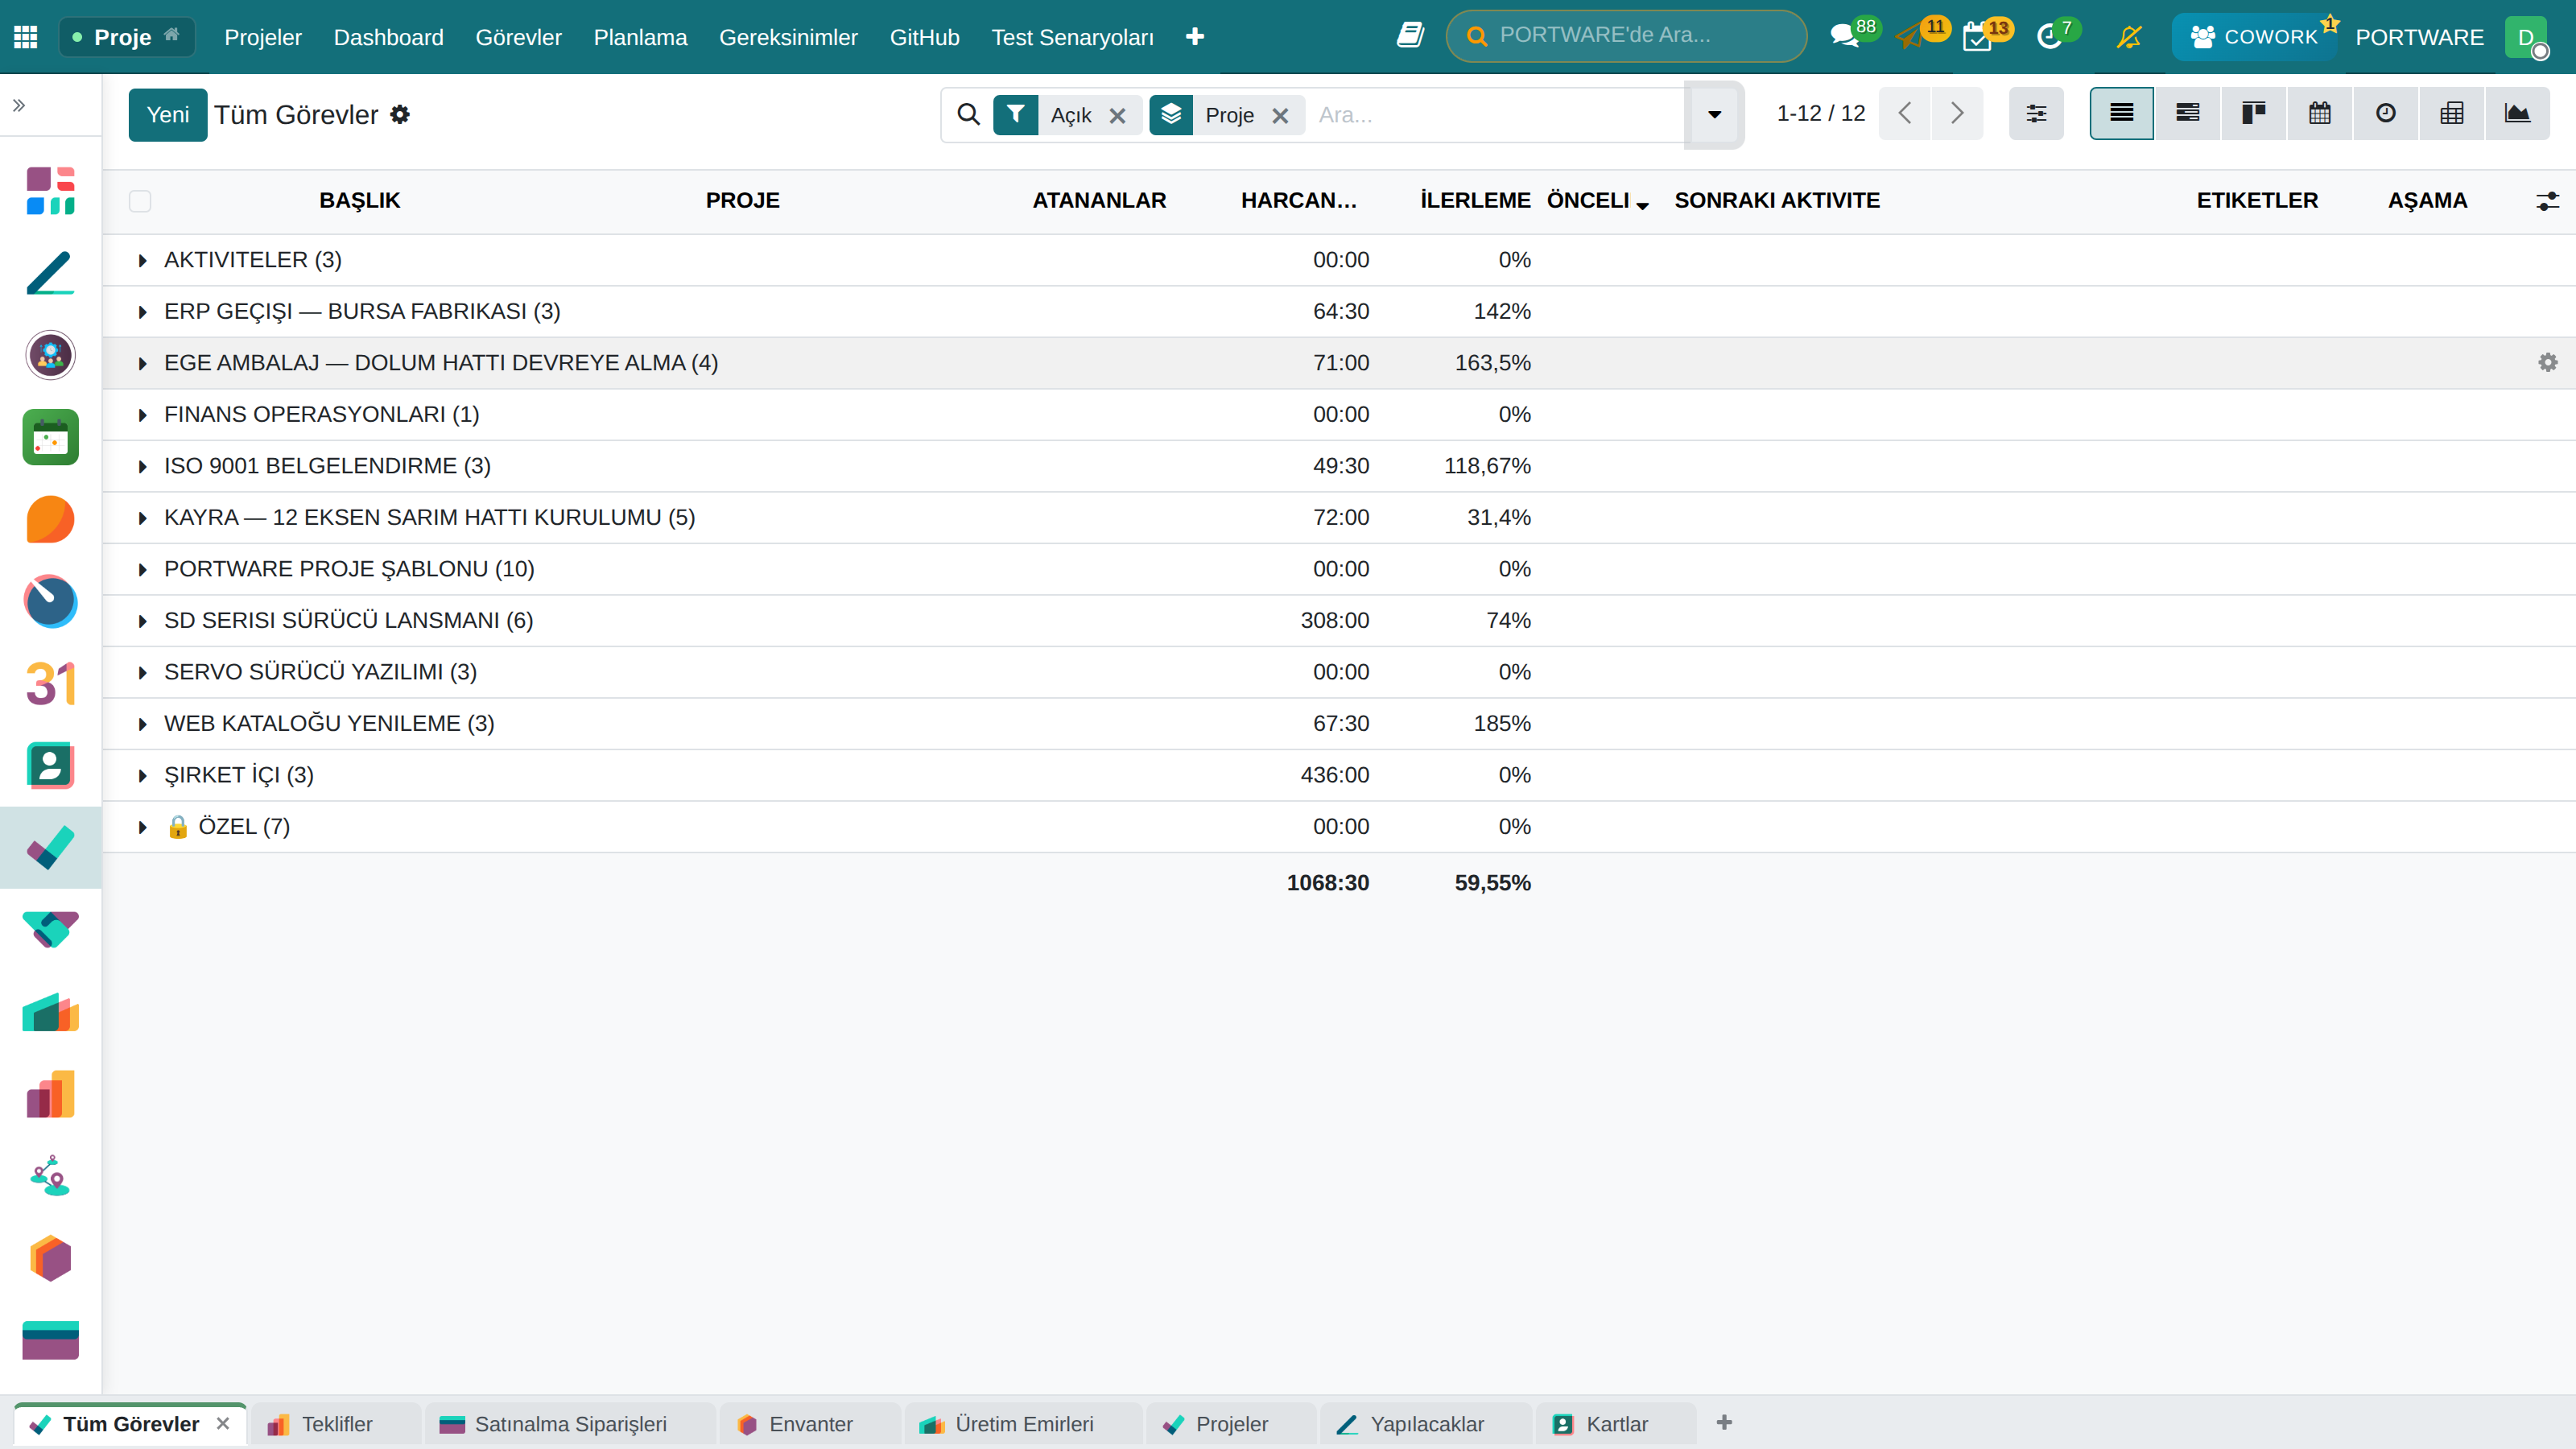Screen dimensions: 2576x1449
Task: Toggle the muted notifications bell icon
Action: coord(2129,37)
